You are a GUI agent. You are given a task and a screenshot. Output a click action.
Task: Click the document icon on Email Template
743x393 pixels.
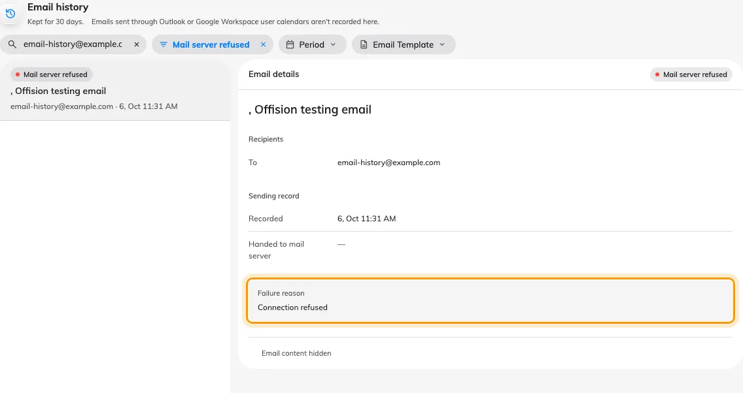364,44
